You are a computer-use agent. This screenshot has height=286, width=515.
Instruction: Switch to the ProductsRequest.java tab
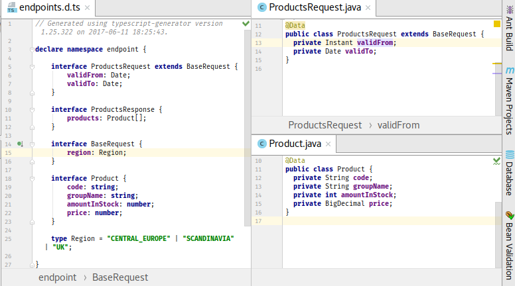[x=315, y=7]
